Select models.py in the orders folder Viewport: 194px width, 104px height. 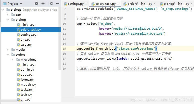click(28, 85)
